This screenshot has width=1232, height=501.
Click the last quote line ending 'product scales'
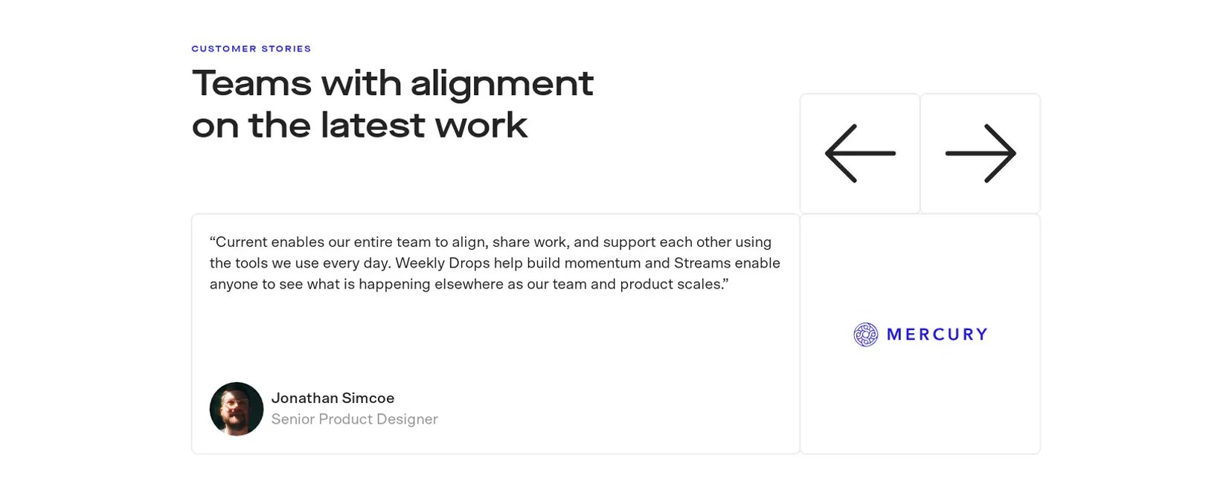[x=469, y=284]
